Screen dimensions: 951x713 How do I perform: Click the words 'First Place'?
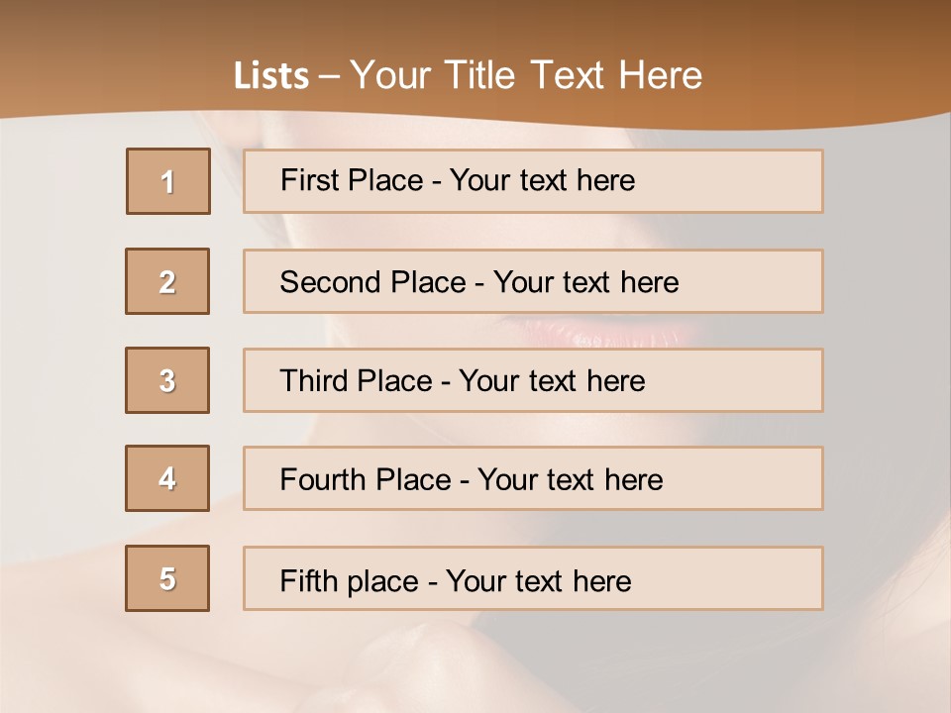pos(352,180)
